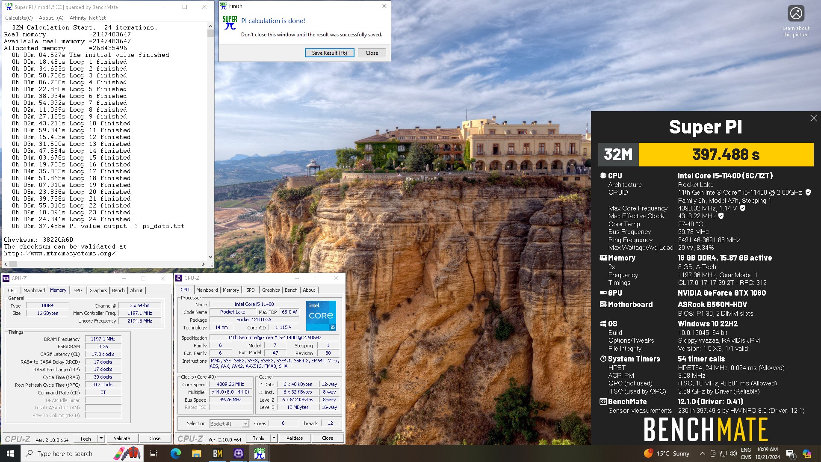
Task: Switch to CPU-Z via its taskbar icon
Action: (238, 453)
